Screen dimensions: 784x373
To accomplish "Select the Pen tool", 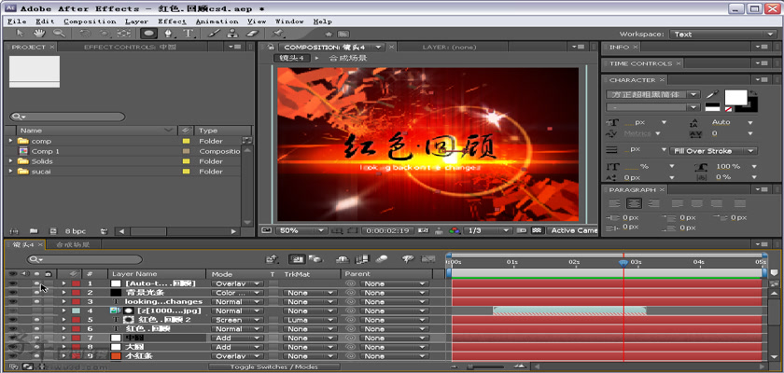I will pos(169,34).
